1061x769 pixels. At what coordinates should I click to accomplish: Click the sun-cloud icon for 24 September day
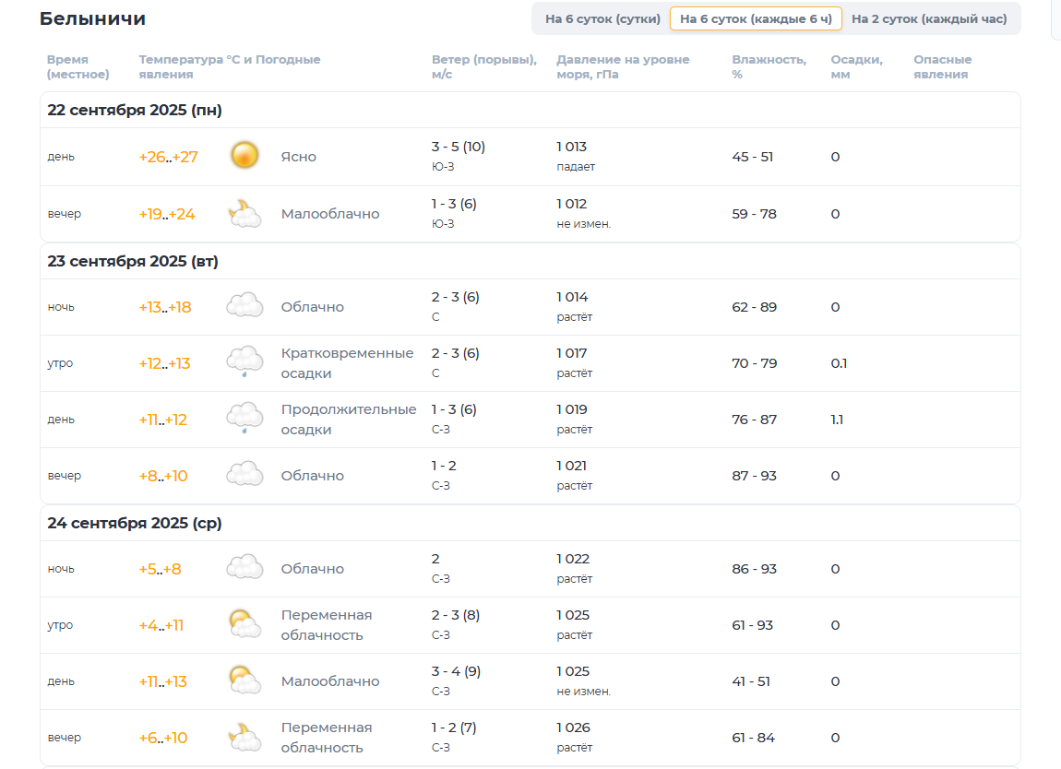pyautogui.click(x=244, y=681)
